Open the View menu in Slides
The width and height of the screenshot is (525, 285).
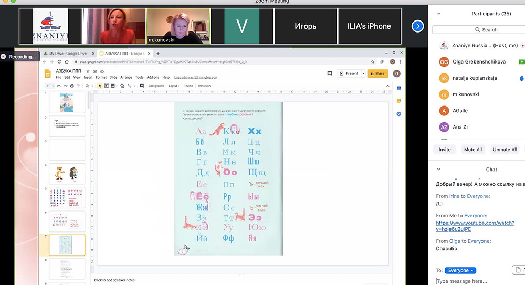click(x=77, y=77)
